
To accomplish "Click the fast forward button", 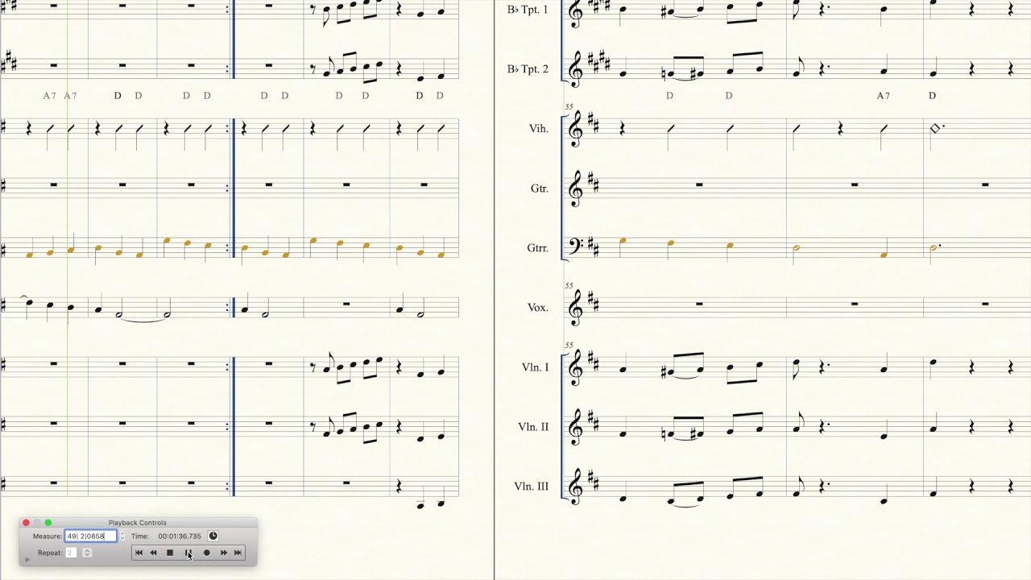I will click(x=224, y=553).
